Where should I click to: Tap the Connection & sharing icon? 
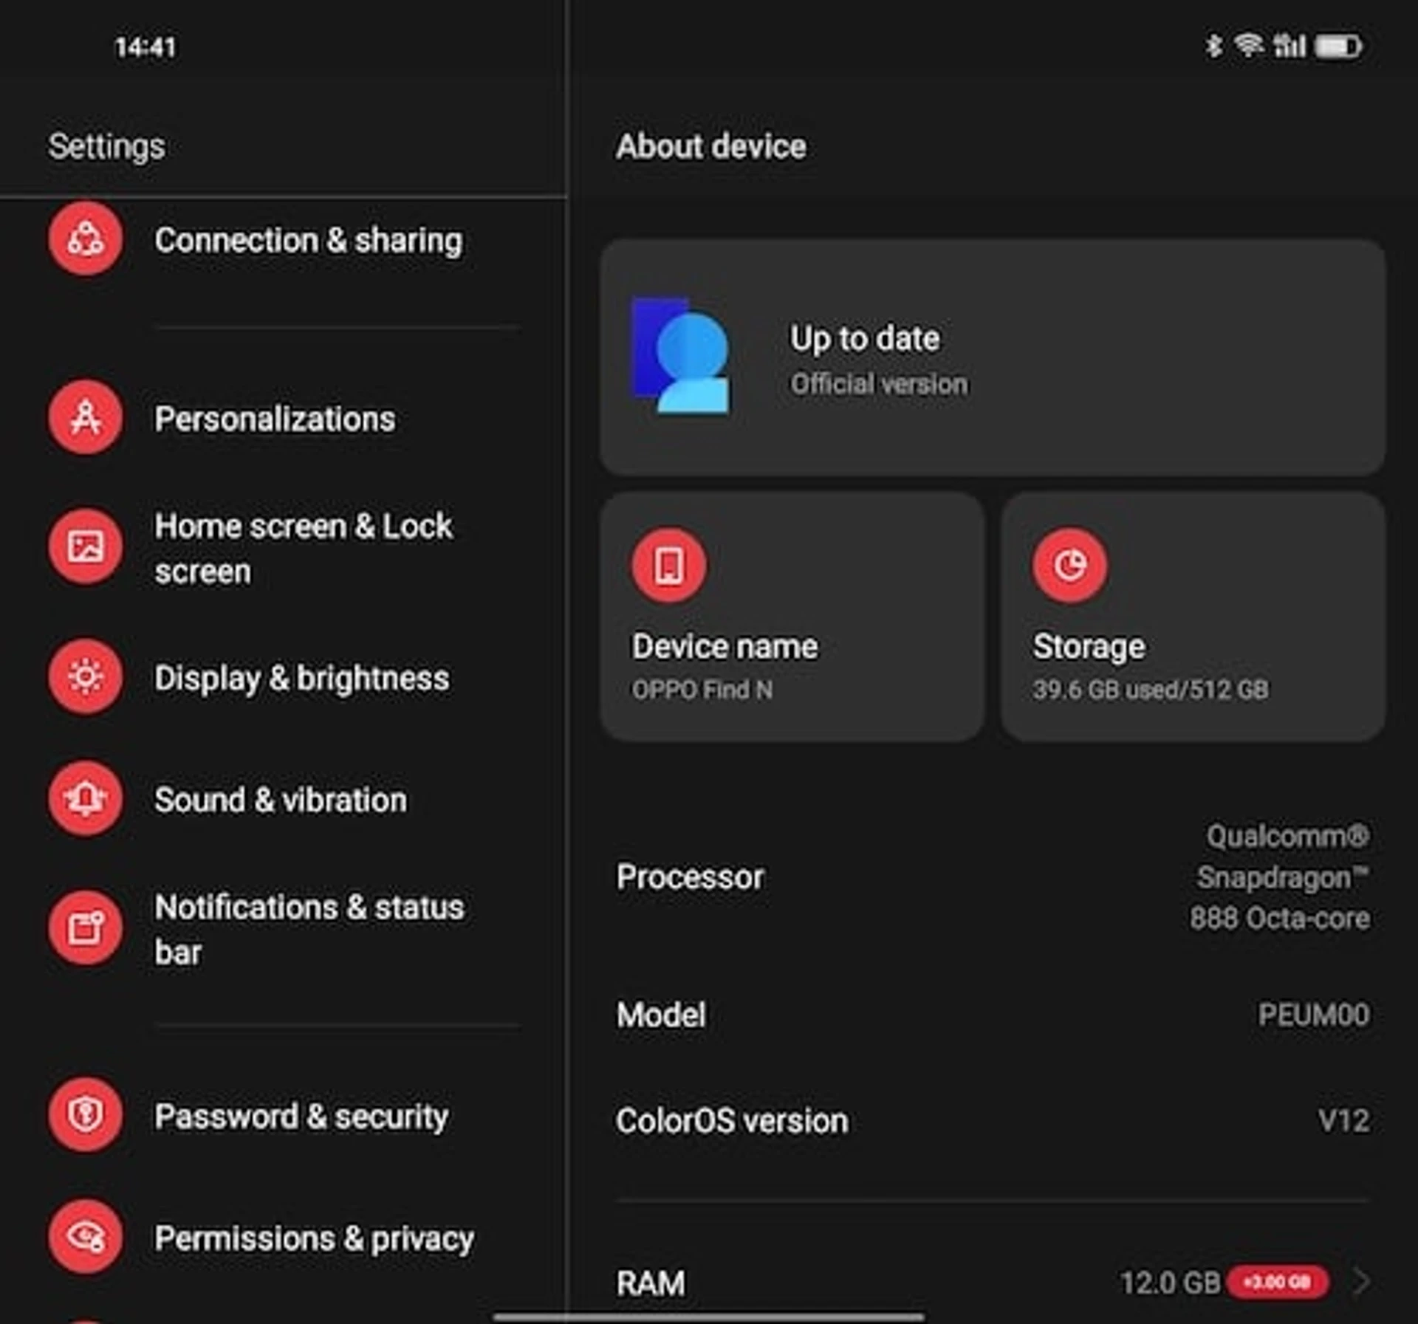pyautogui.click(x=86, y=239)
